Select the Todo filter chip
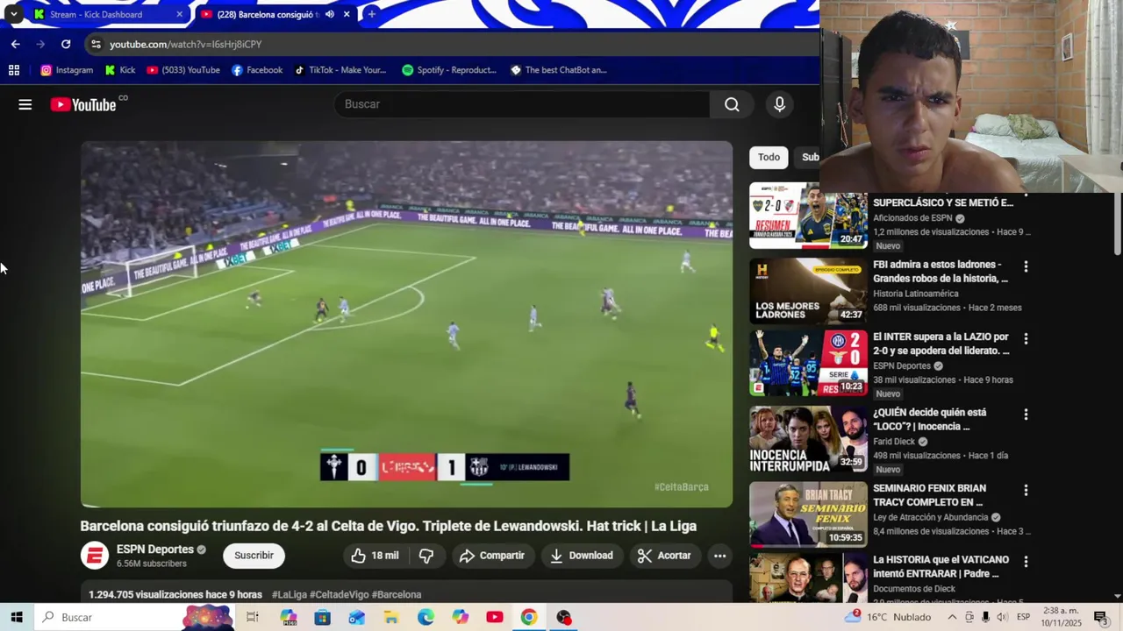 coord(769,157)
